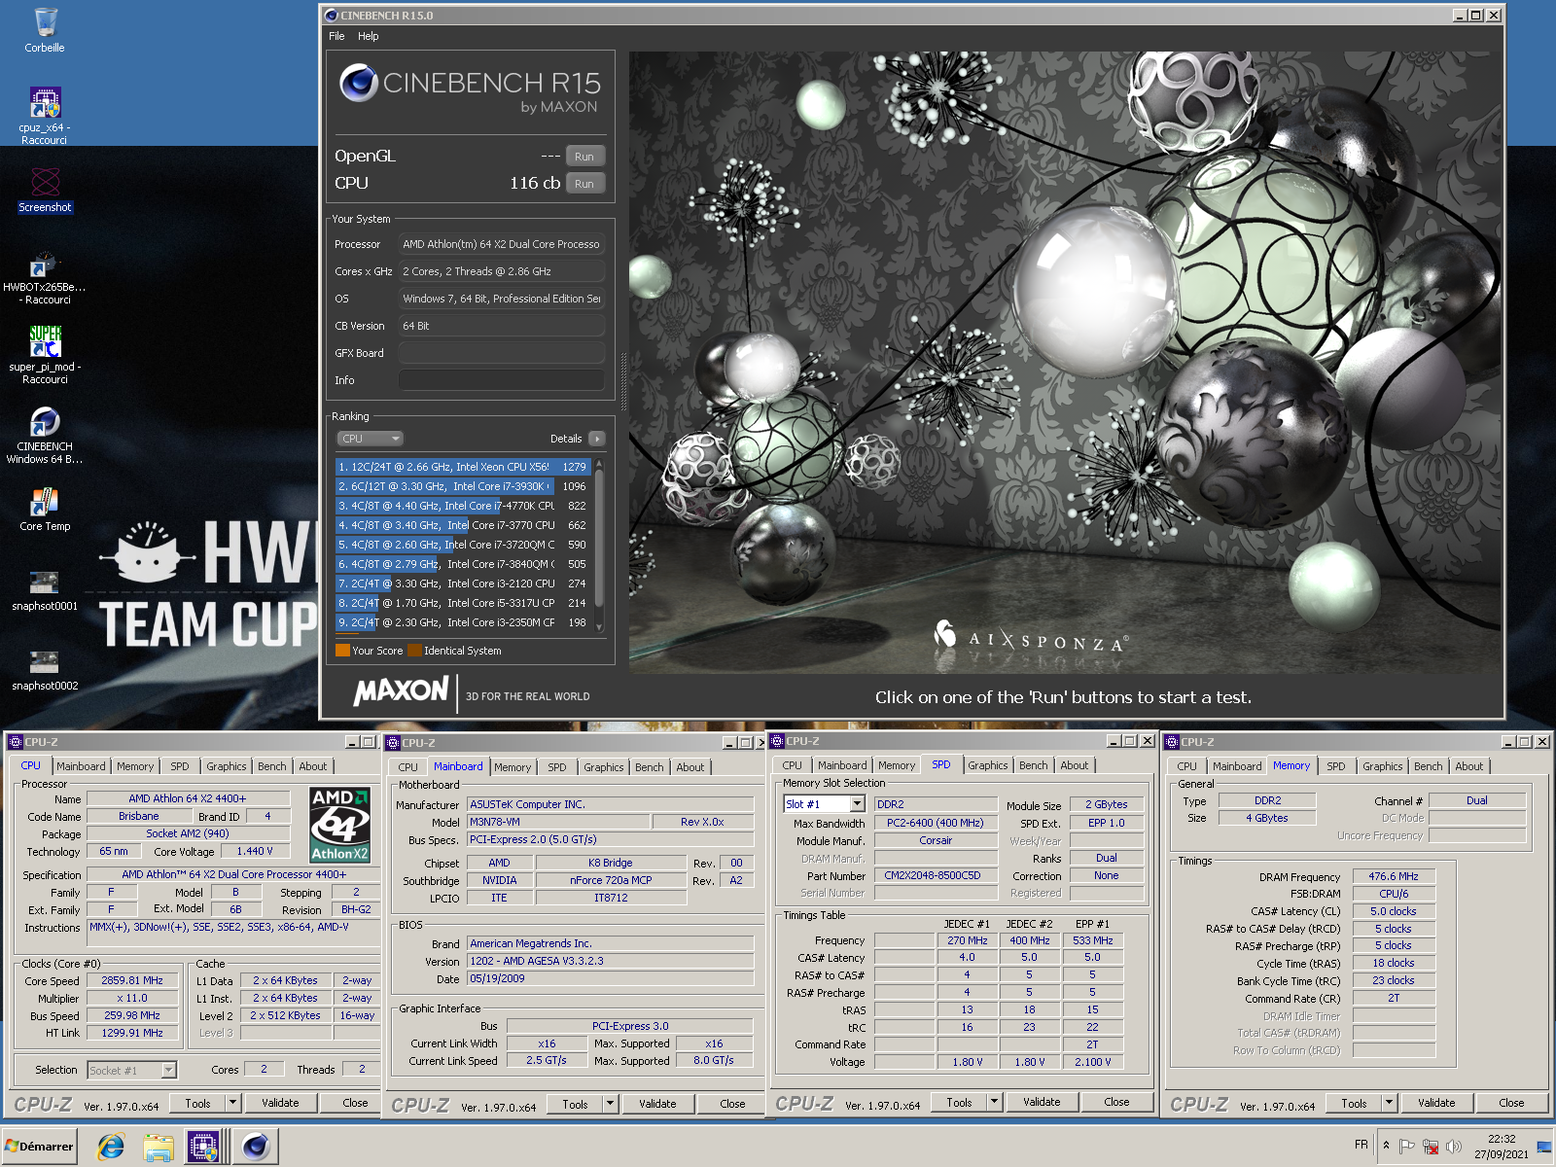The image size is (1556, 1167).
Task: Click the Cinebench R15 logo sphere
Action: [x=359, y=83]
